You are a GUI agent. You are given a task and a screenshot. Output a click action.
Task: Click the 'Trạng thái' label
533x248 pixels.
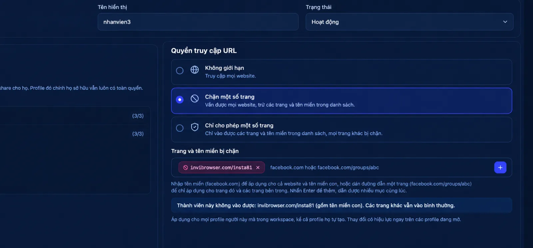[x=318, y=7]
